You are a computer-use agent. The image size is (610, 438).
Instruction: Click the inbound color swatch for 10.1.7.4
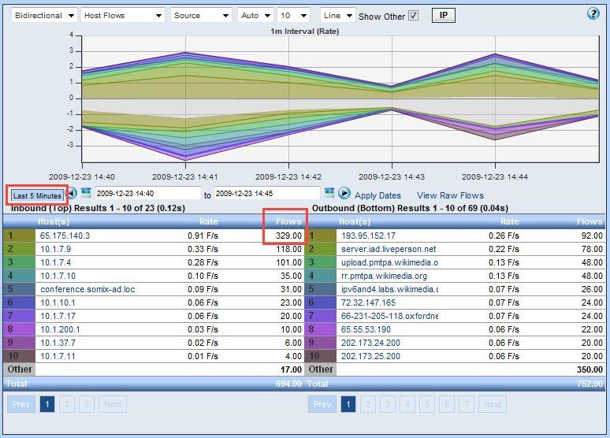[x=19, y=262]
